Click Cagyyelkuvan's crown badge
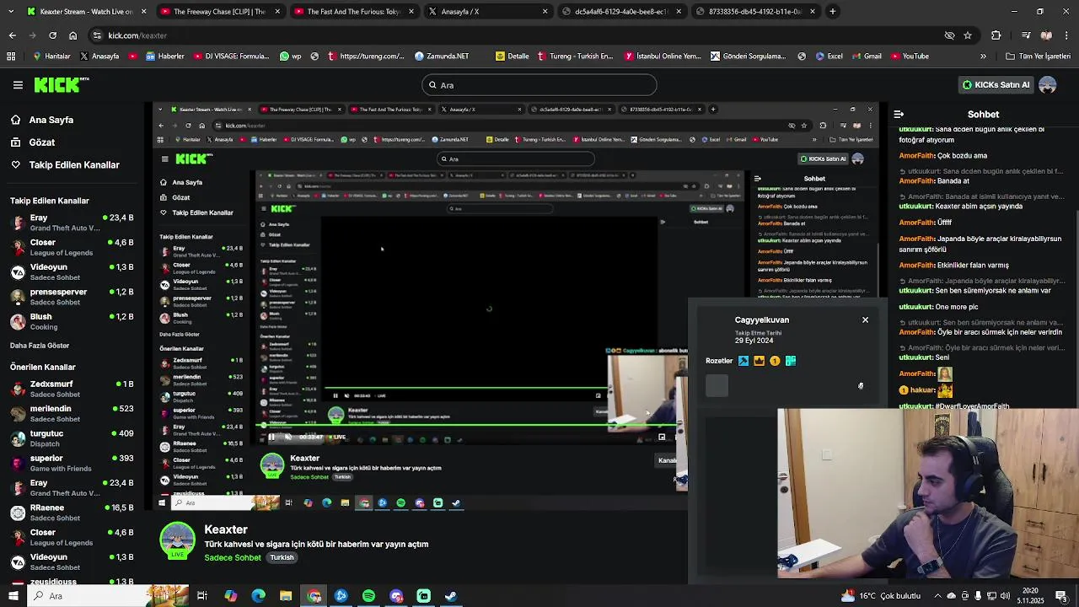Viewport: 1079px width, 607px height. (x=759, y=361)
